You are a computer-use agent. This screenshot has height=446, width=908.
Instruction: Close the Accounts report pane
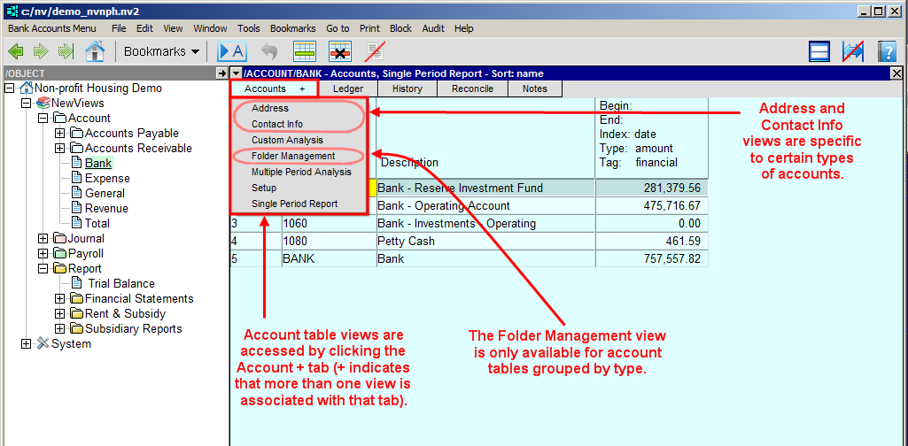coord(896,73)
